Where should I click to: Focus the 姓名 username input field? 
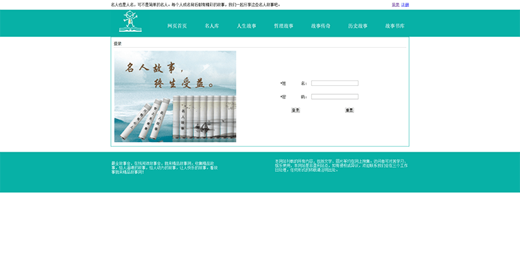click(335, 83)
